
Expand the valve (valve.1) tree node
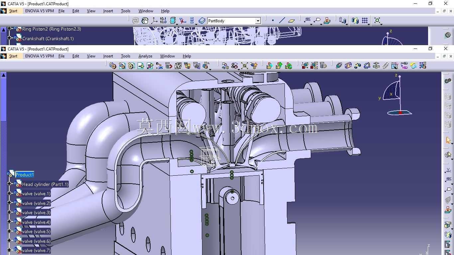[x=9, y=193]
